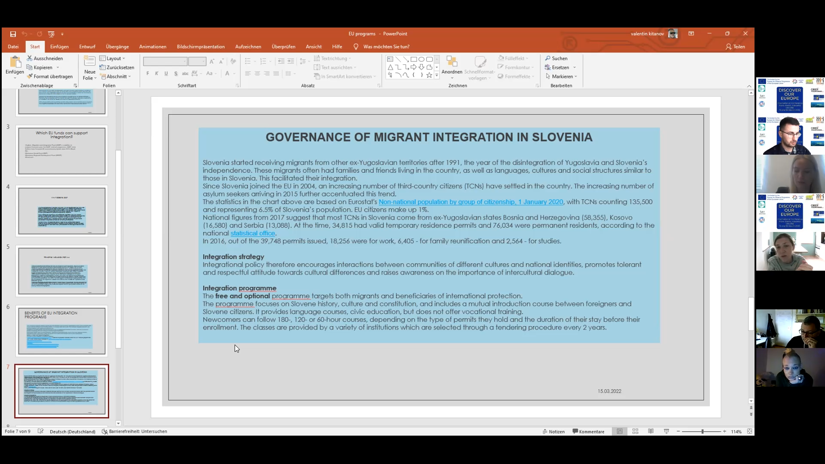The height and width of the screenshot is (464, 825).
Task: Expand the shapes gallery more arrow
Action: click(x=437, y=75)
